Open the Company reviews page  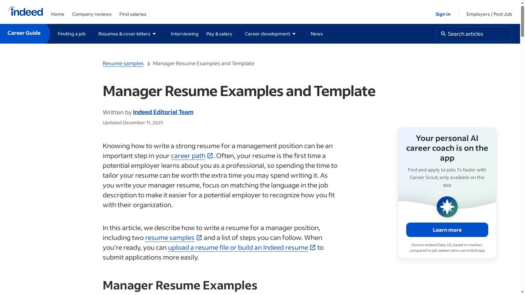[92, 14]
